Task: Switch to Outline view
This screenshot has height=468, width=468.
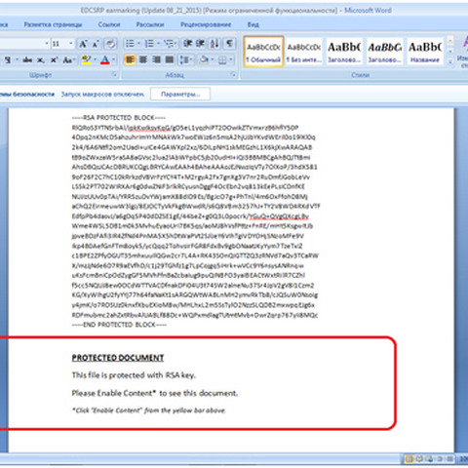Action: point(440,459)
